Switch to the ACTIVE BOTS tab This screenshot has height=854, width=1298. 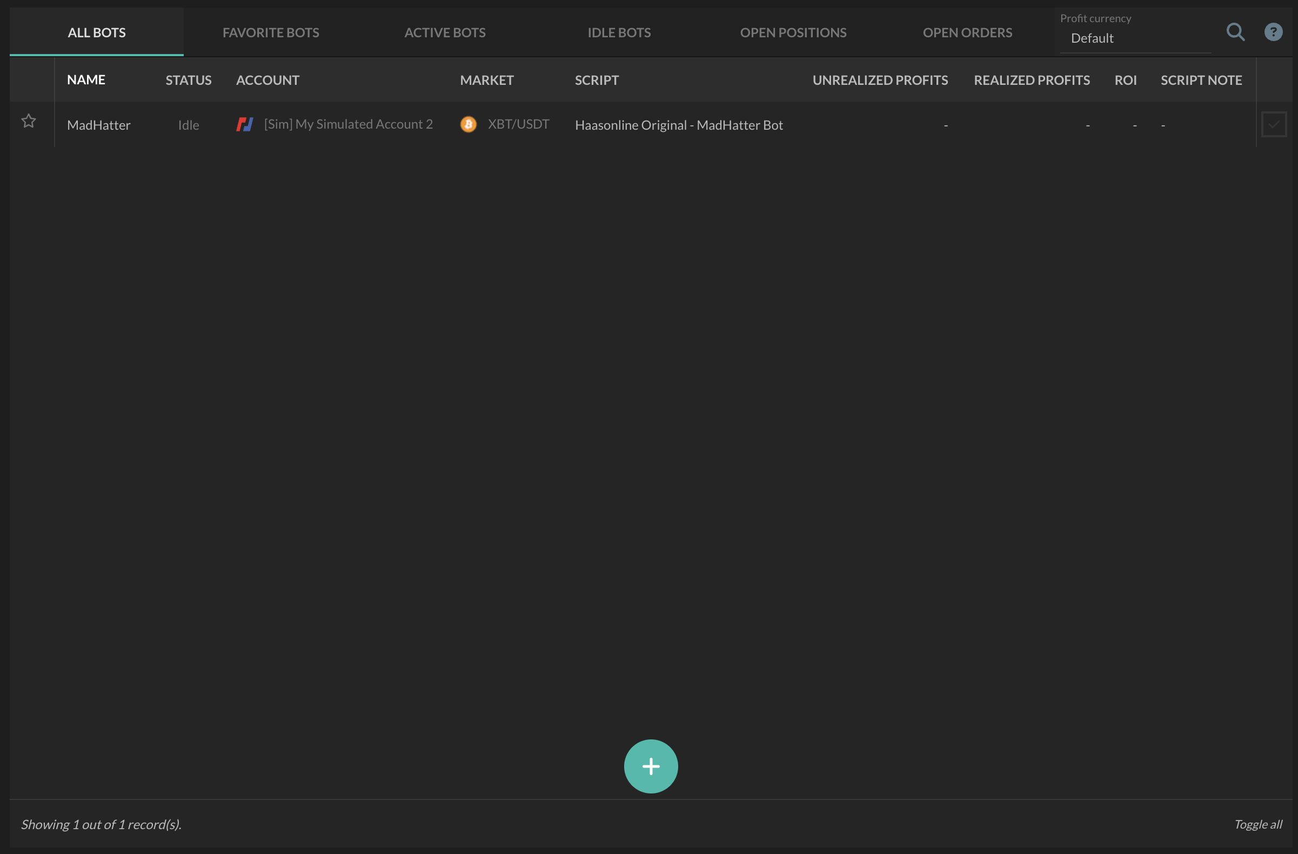(x=445, y=32)
